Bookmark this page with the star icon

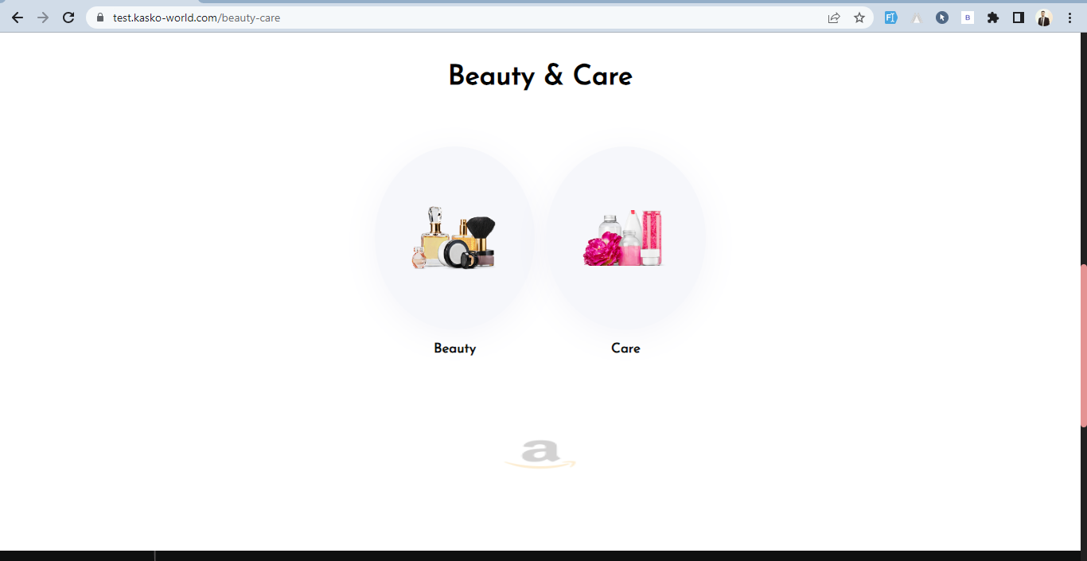859,18
